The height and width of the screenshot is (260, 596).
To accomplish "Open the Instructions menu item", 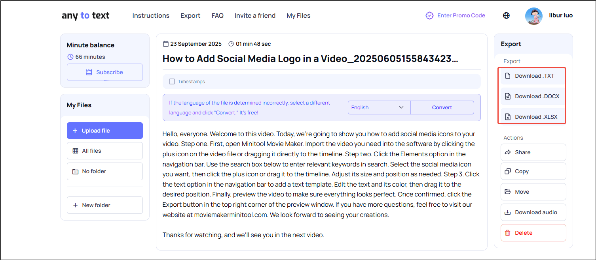I will 151,16.
